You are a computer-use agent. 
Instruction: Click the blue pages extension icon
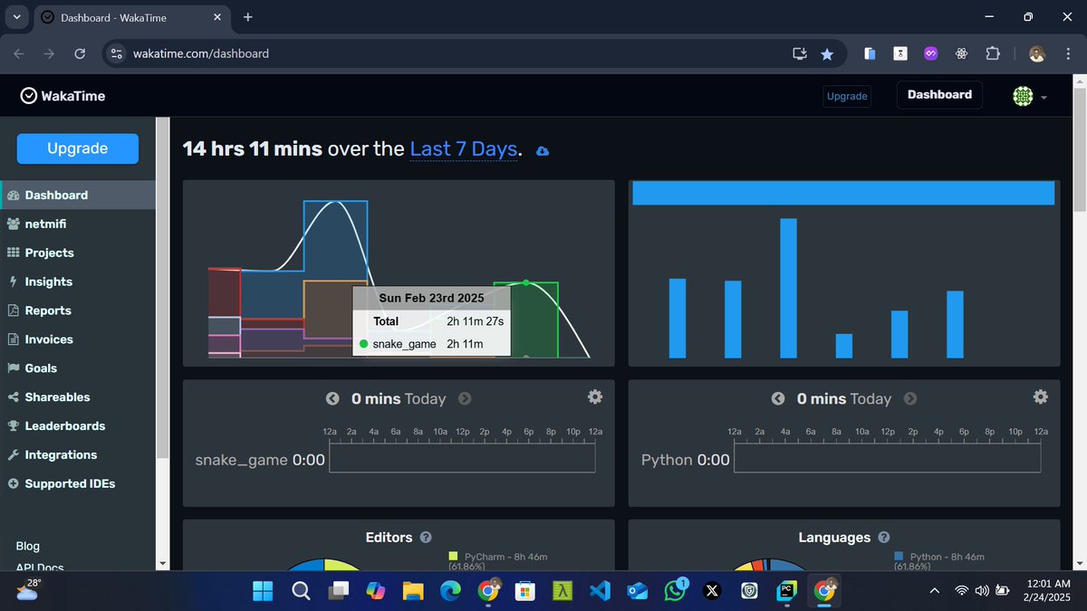870,53
